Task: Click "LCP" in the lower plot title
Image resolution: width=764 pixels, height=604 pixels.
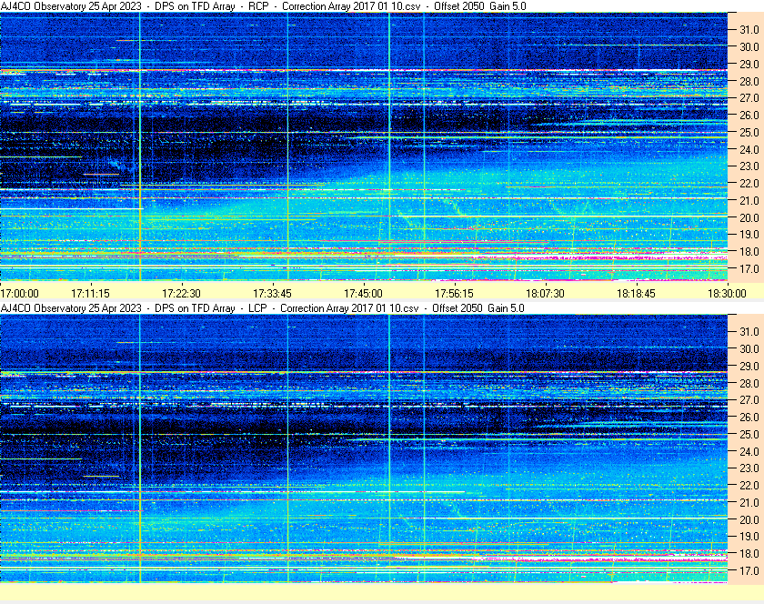Action: pos(257,308)
